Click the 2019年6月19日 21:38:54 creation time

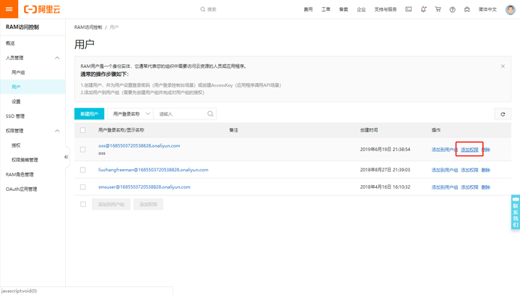[x=385, y=150]
